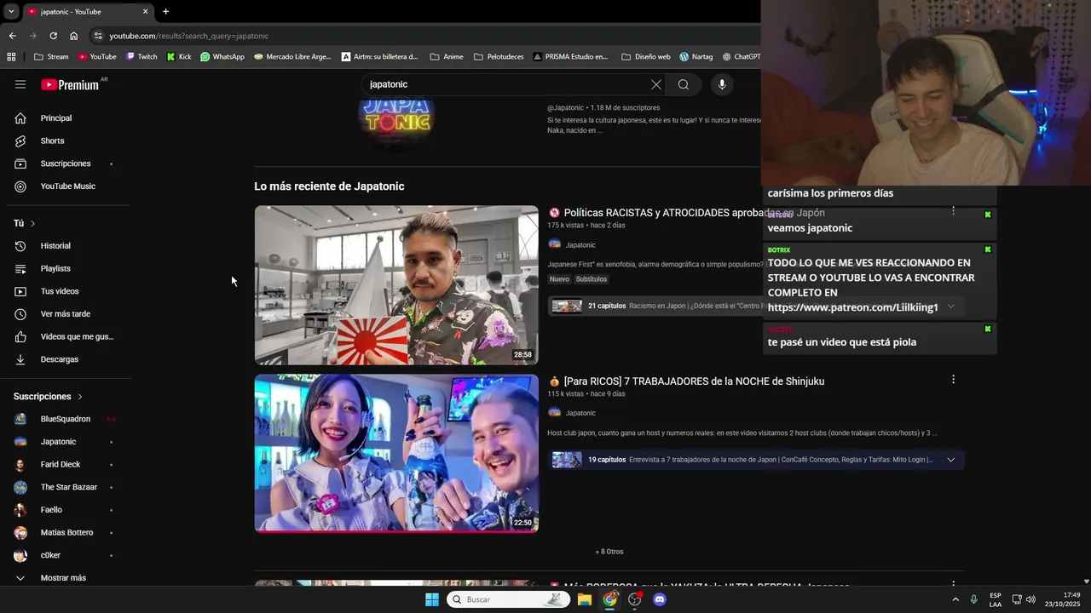Click the Windows taskbar Buscar search box
Image resolution: width=1091 pixels, height=613 pixels.
pyautogui.click(x=508, y=599)
